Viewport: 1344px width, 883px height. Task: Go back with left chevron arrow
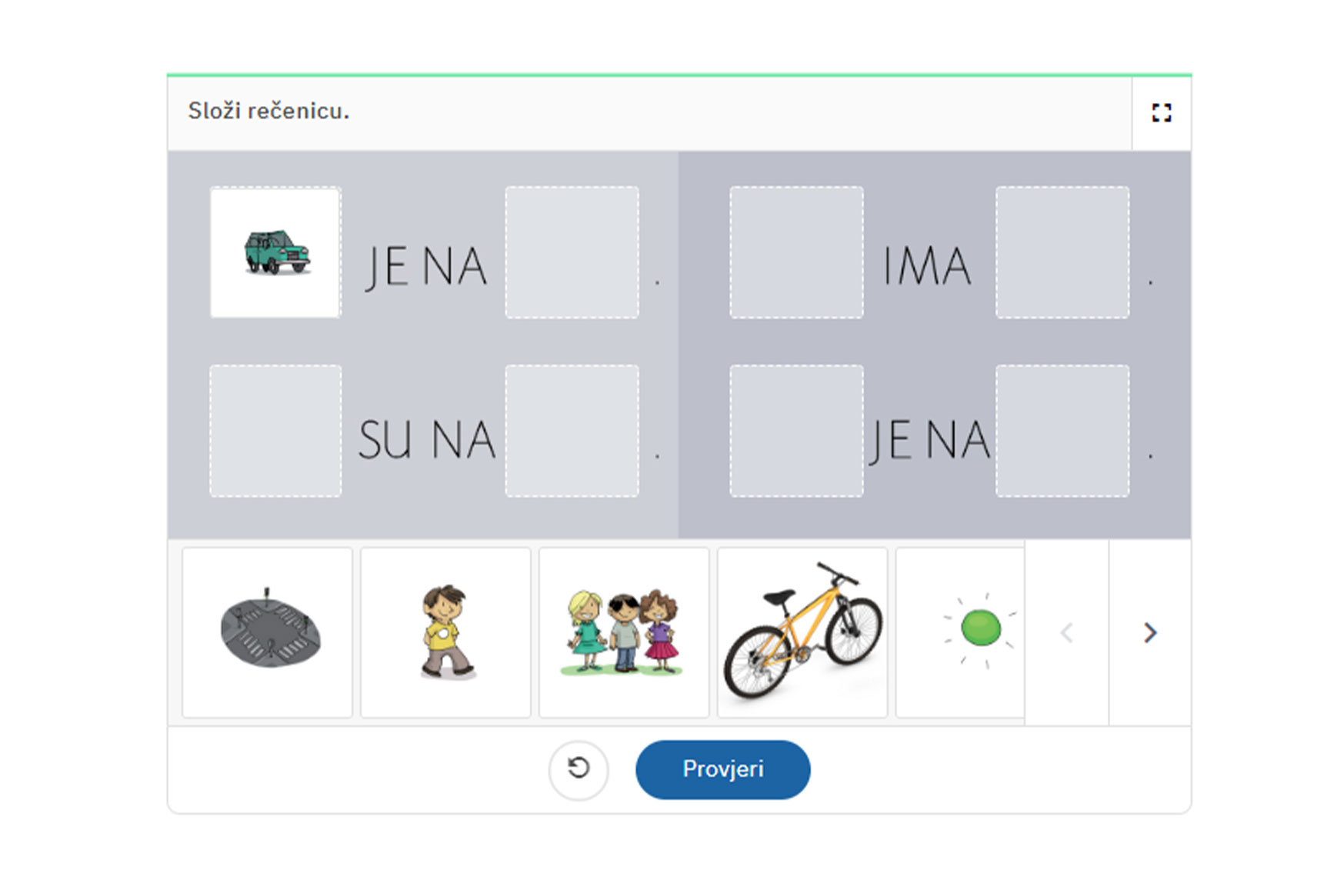click(x=1067, y=632)
